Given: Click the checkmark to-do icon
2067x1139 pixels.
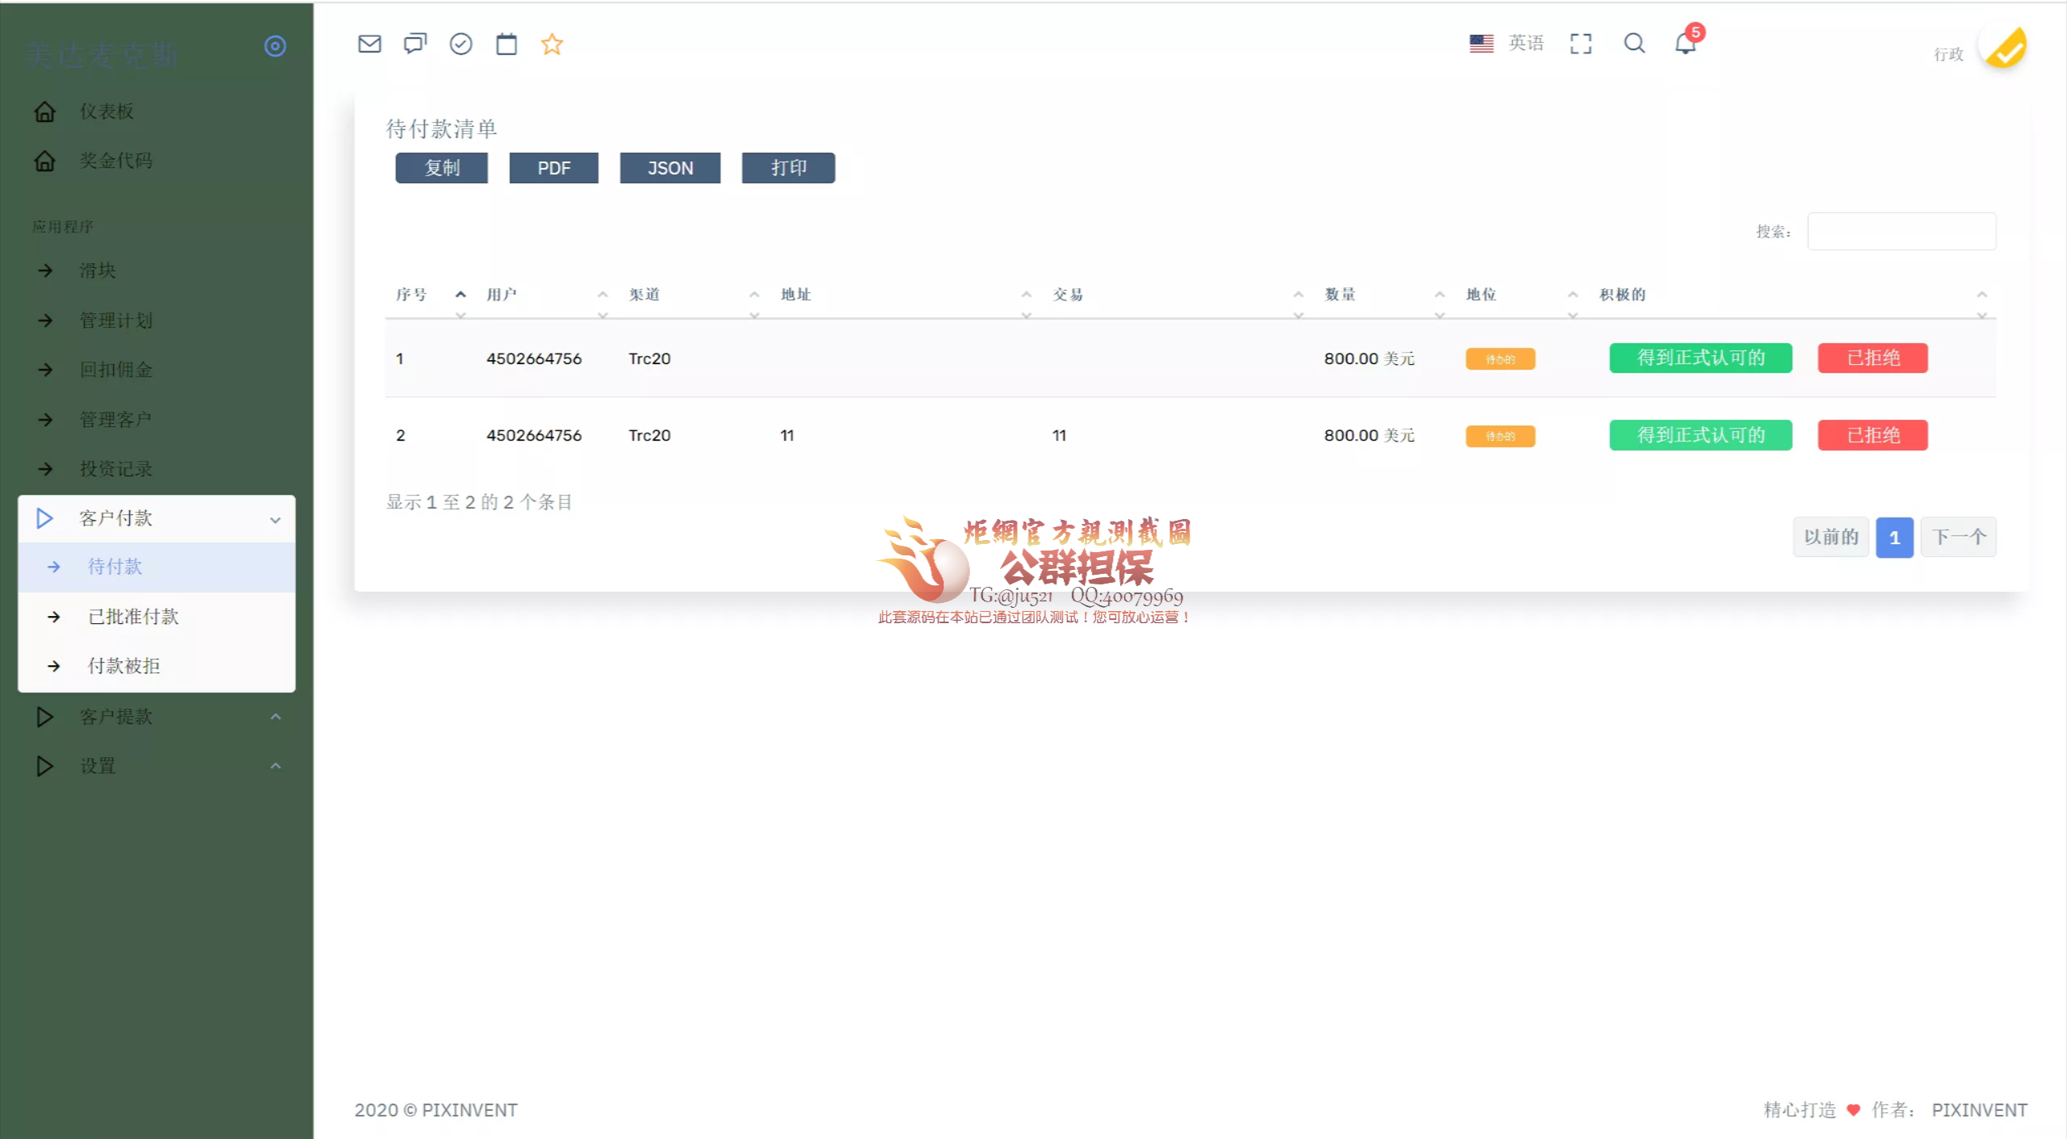Looking at the screenshot, I should 461,44.
